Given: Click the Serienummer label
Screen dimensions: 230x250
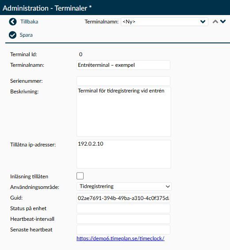Looking at the screenshot, I should pyautogui.click(x=27, y=81).
